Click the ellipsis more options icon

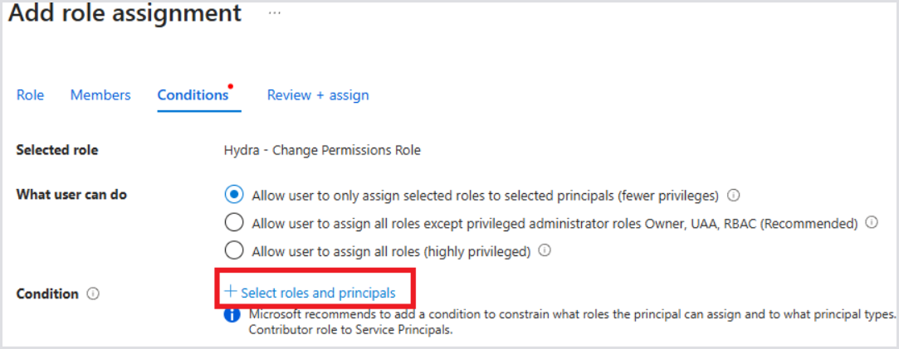pyautogui.click(x=274, y=14)
